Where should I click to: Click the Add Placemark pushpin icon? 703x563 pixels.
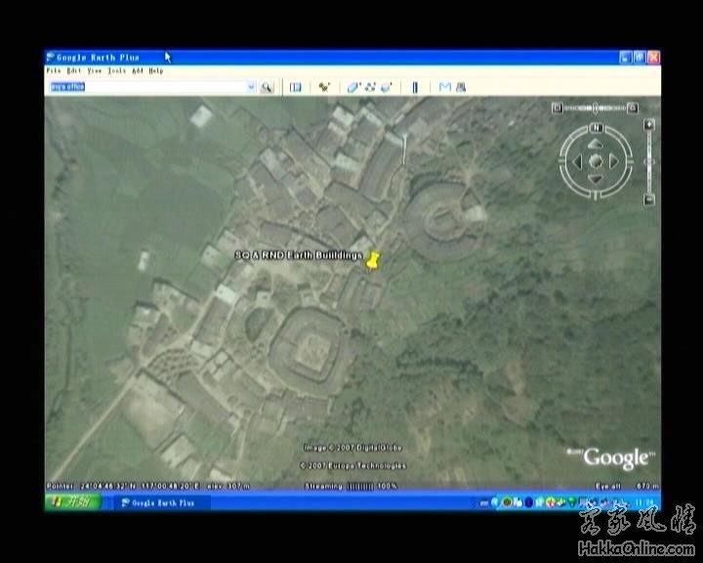click(x=324, y=87)
